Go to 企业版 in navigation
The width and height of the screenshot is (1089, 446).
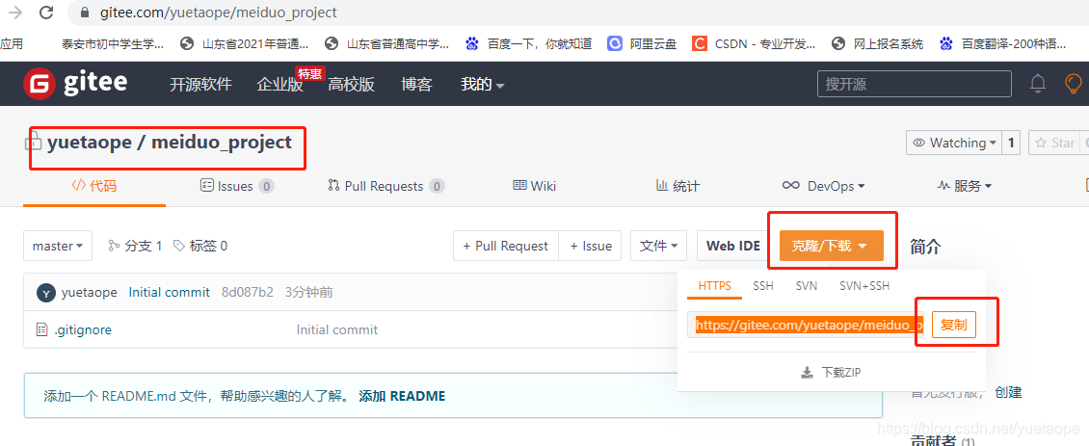click(279, 85)
